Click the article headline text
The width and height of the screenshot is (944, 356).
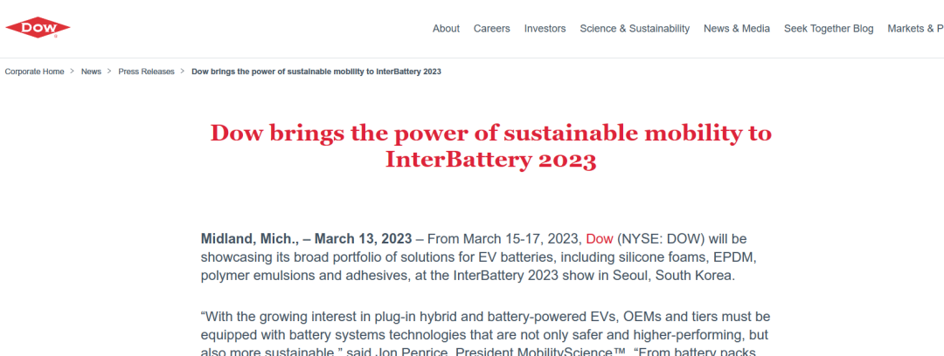coord(490,146)
